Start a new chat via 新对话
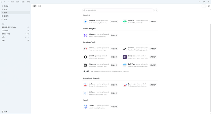The height and width of the screenshot is (114, 211). click(15, 6)
